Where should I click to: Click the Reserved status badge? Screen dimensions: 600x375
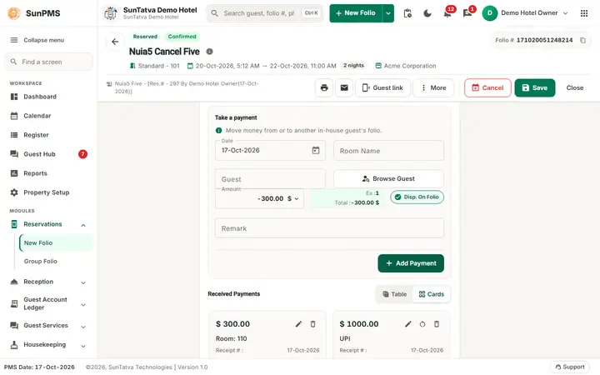click(x=145, y=37)
